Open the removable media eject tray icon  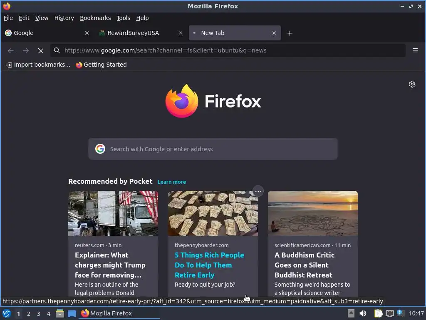(351, 313)
